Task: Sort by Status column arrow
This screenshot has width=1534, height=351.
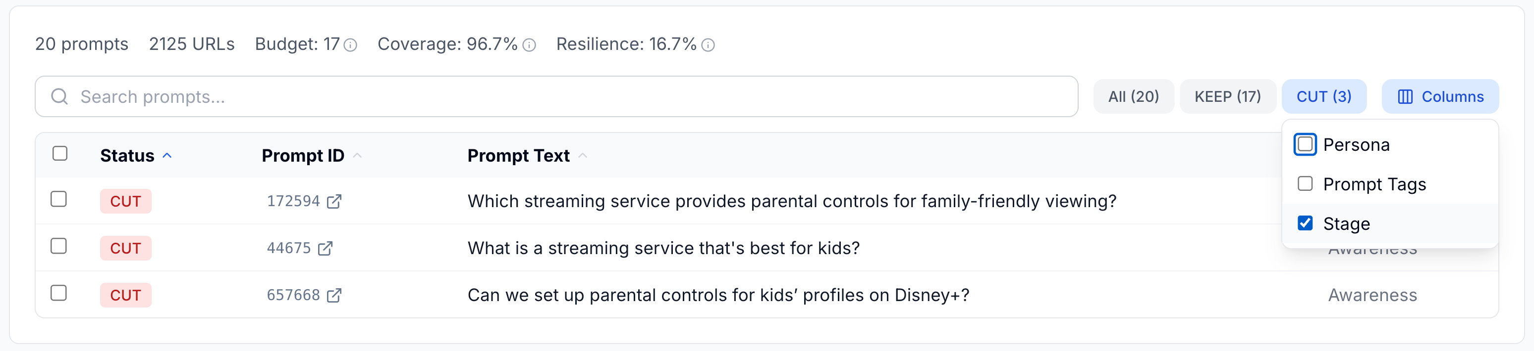Action: tap(167, 156)
